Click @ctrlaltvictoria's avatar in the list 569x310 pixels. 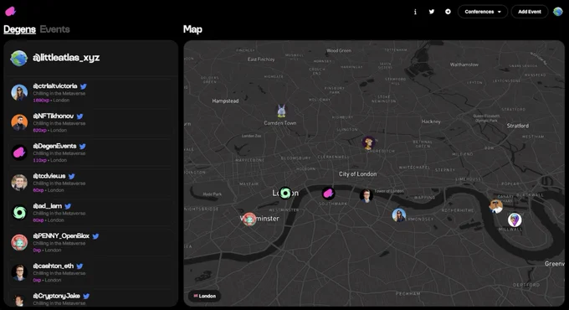19,92
